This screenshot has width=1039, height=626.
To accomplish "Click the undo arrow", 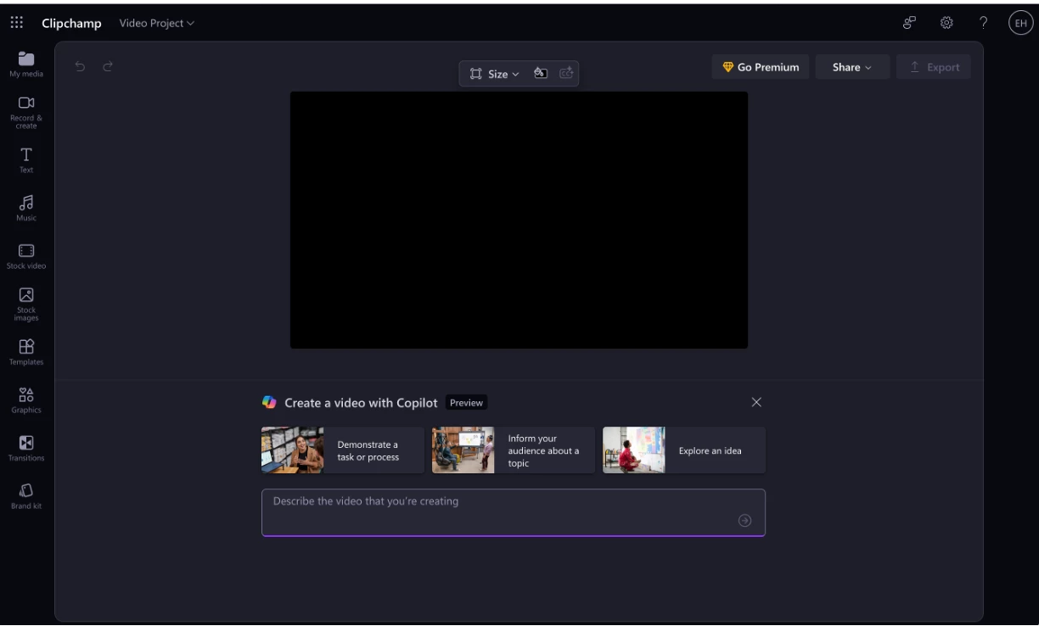I will pos(80,66).
